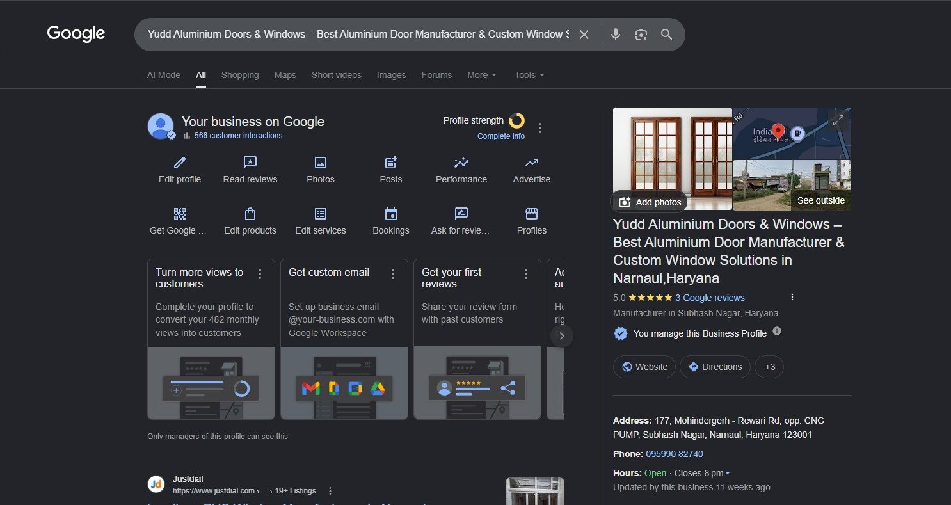This screenshot has width=951, height=505.
Task: Open Read reviews icon
Action: [x=250, y=163]
